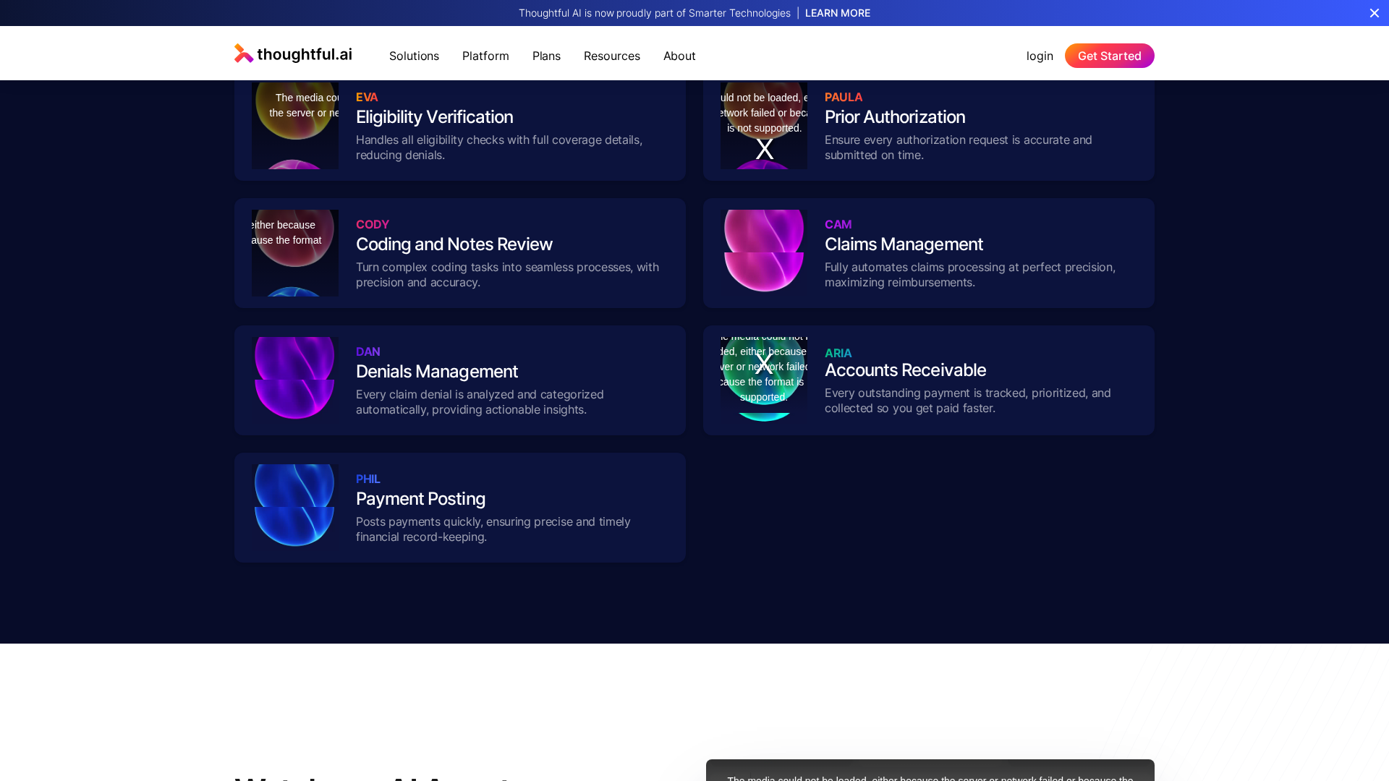Click the thoughtful.ai logo
Screen dimensions: 1389x781
293,54
